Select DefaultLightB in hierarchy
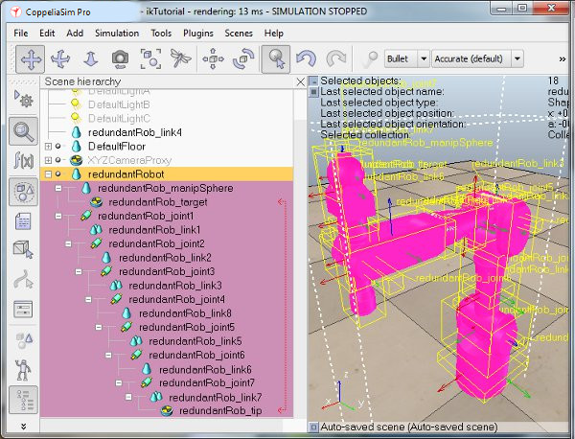The height and width of the screenshot is (439, 575). pyautogui.click(x=119, y=104)
